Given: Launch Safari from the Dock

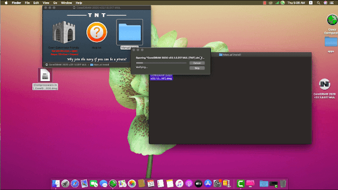Looking at the screenshot, I should pos(75,184).
